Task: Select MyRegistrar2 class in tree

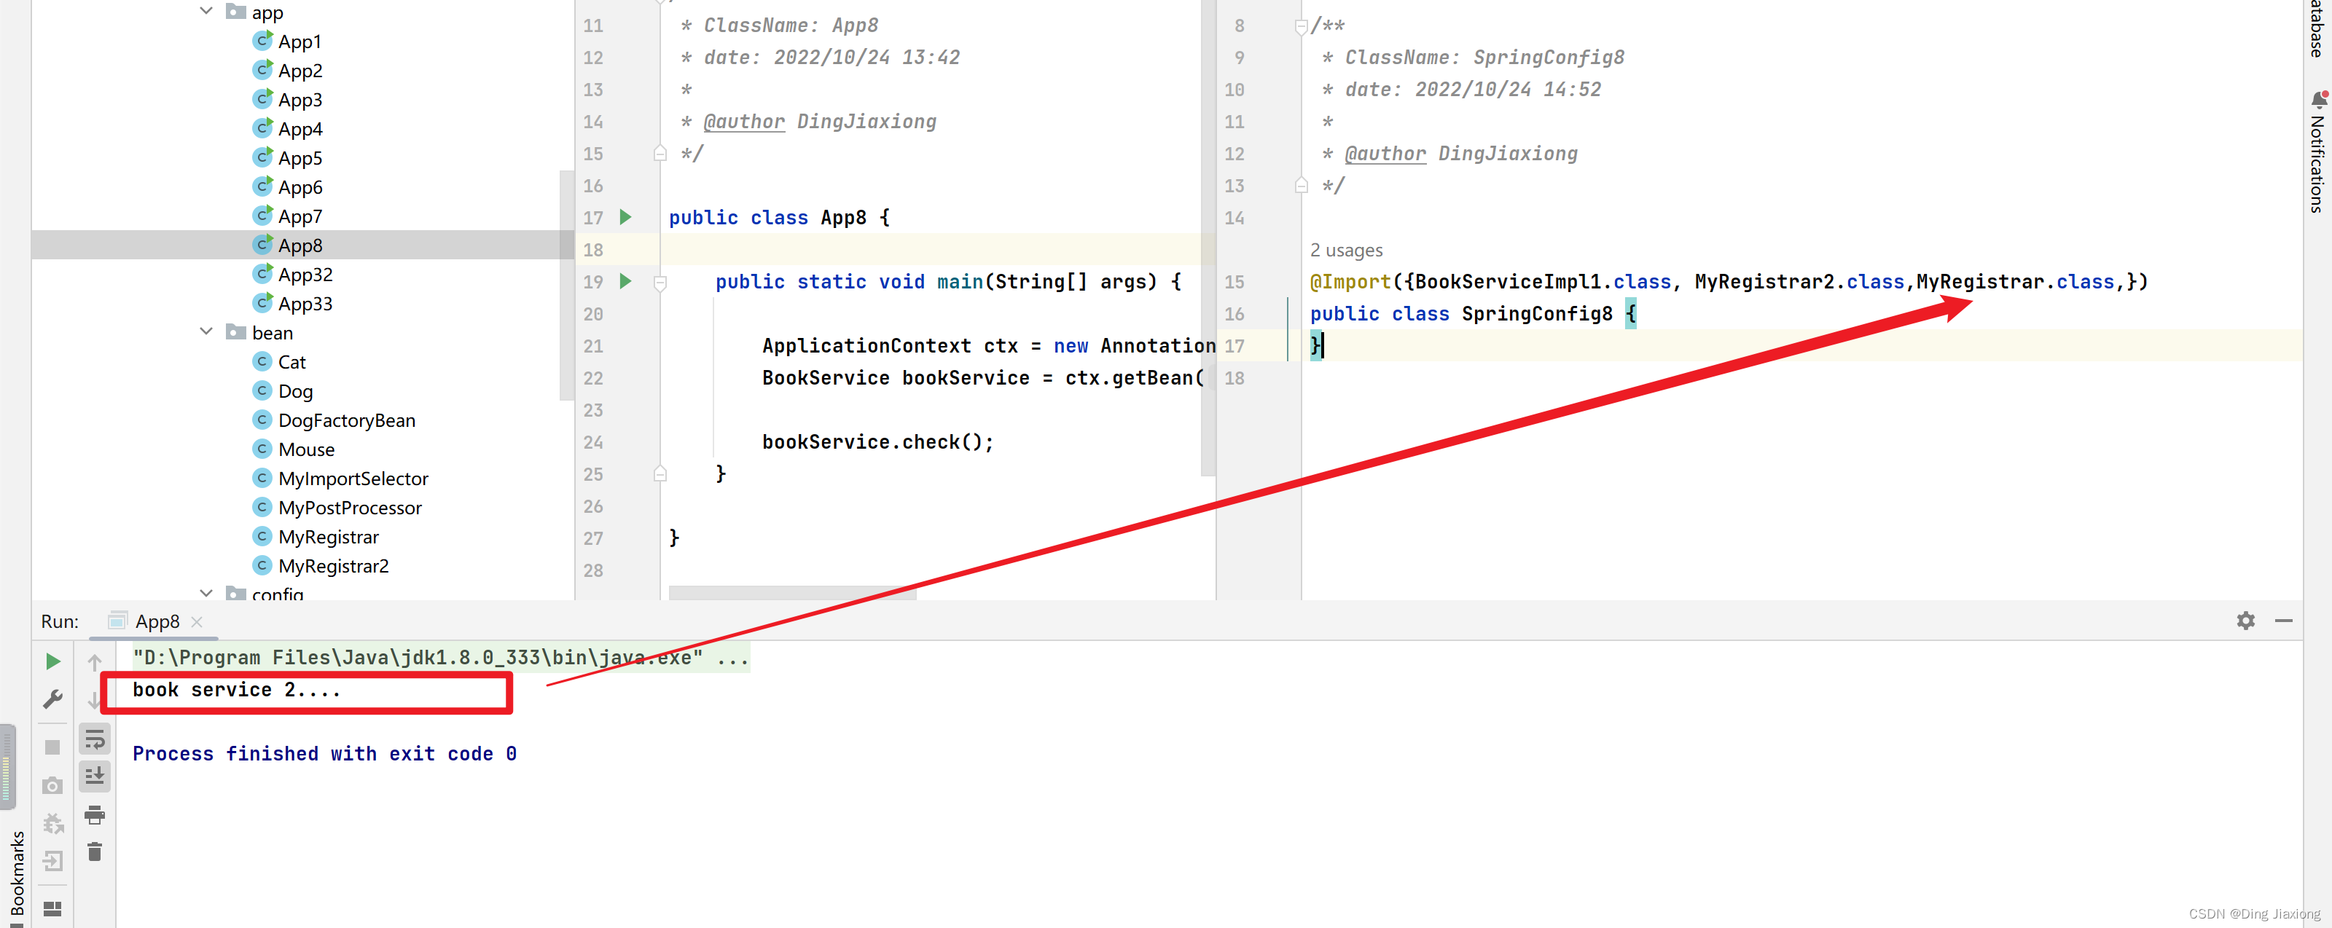Action: (333, 565)
